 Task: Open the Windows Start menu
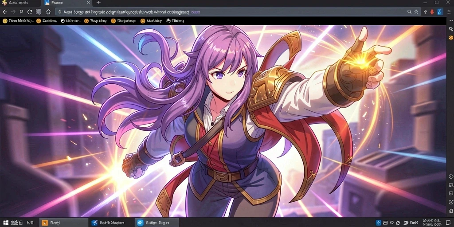click(x=5, y=223)
